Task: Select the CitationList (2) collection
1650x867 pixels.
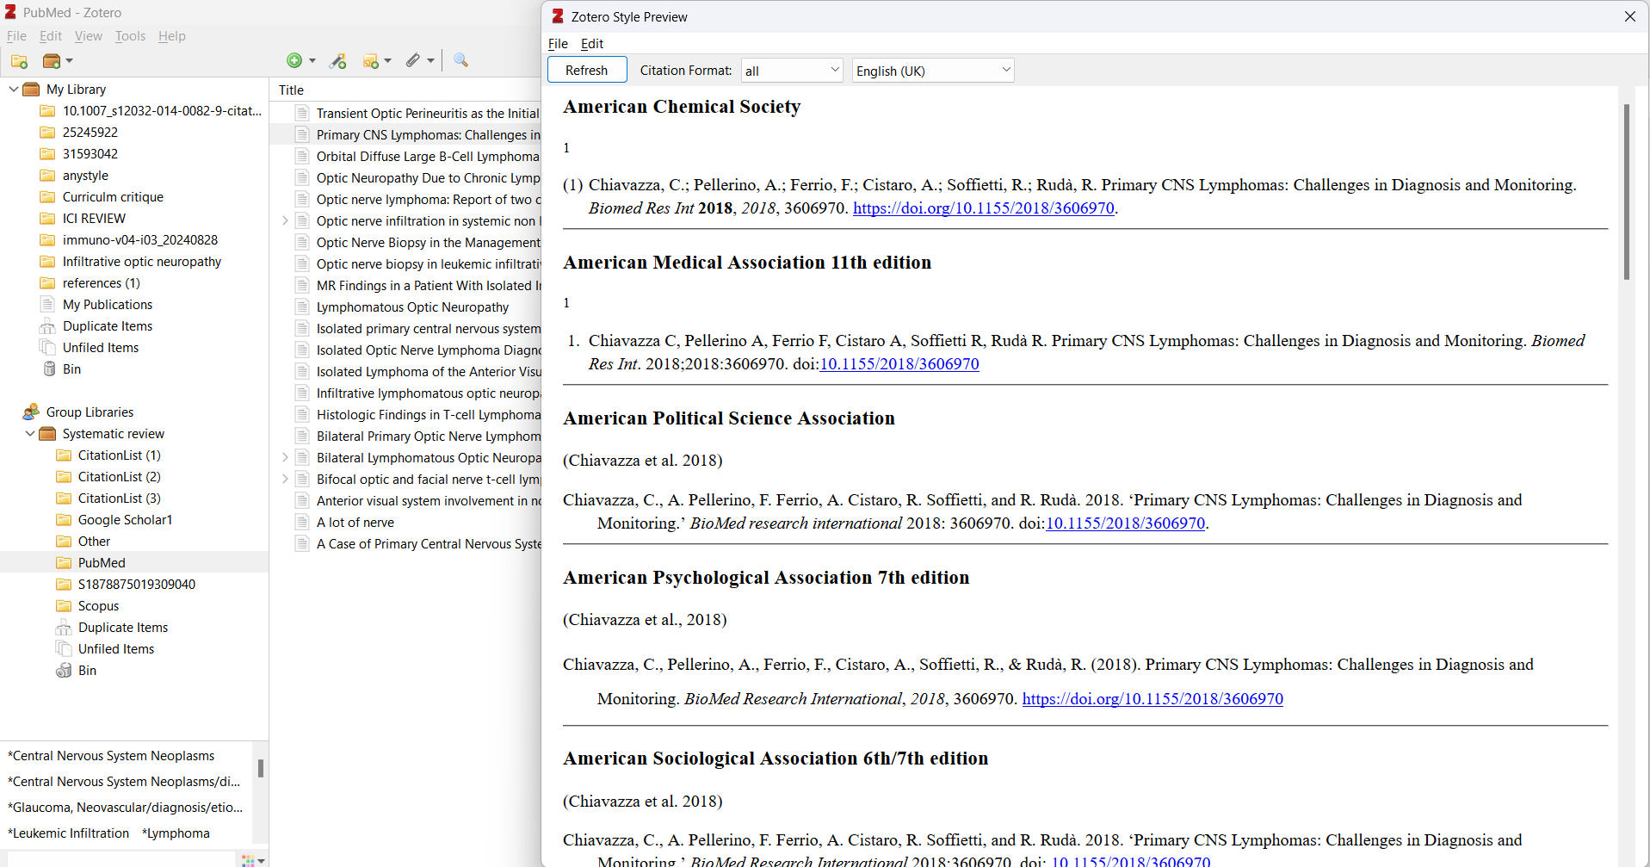Action: (x=119, y=476)
